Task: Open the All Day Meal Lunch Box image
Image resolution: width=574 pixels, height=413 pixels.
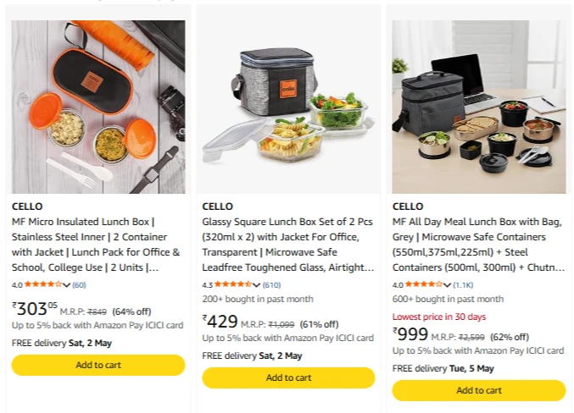Action: [478, 107]
